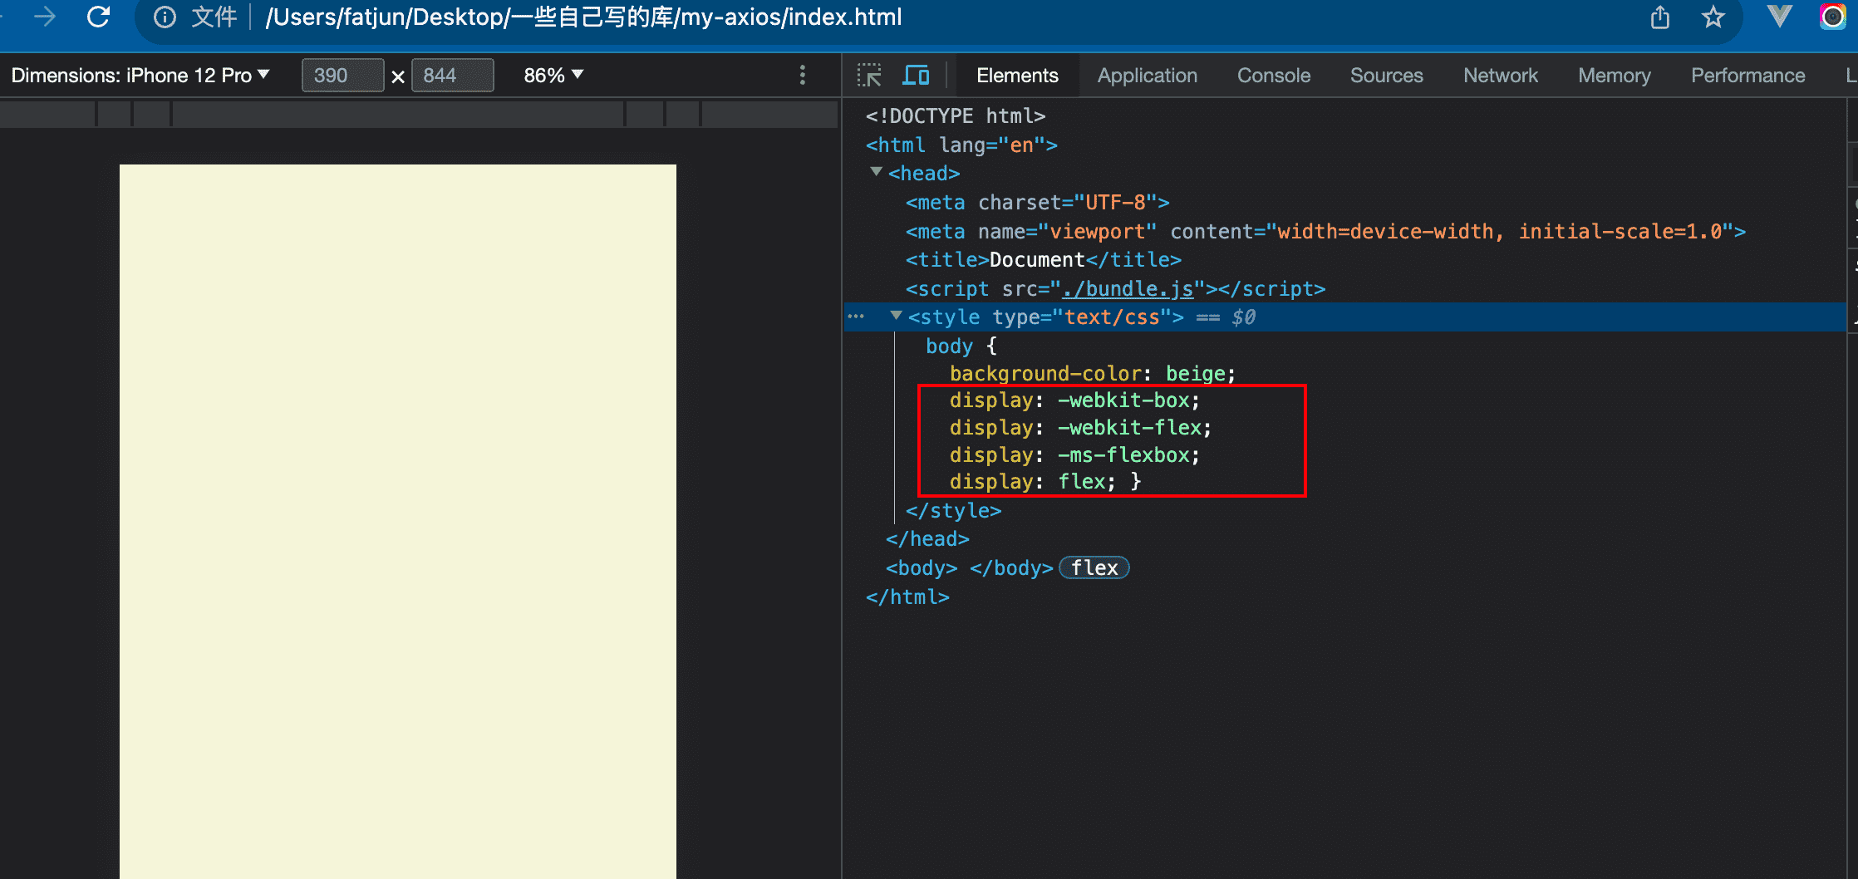
Task: Open site information icon in address bar
Action: [x=165, y=17]
